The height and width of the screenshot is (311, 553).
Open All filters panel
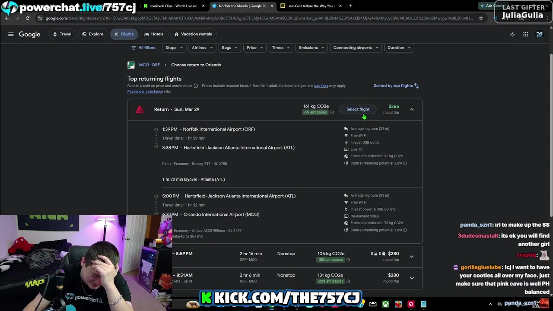(143, 48)
